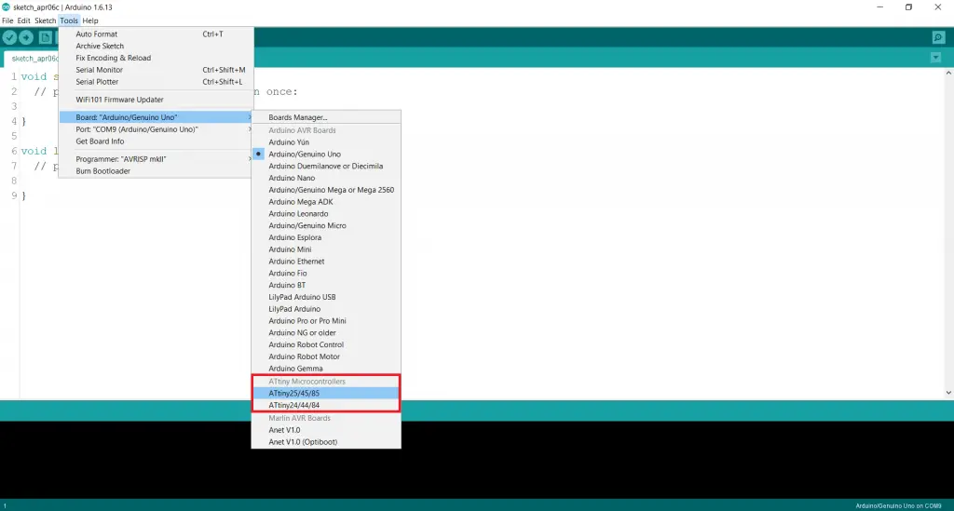954x511 pixels.
Task: Expand the Programmer AVRISP mkII submenu
Action: 156,159
